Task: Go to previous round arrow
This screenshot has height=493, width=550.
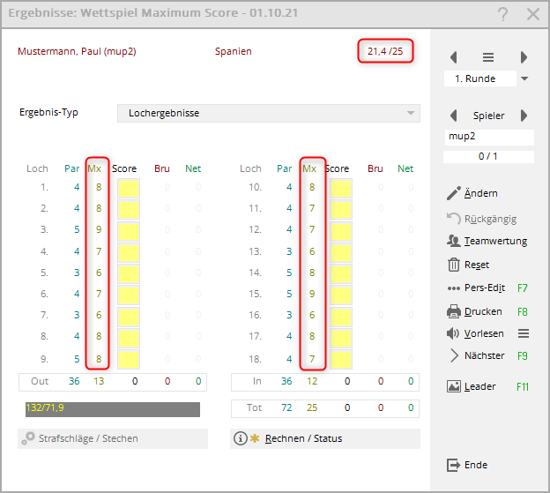Action: (x=454, y=57)
